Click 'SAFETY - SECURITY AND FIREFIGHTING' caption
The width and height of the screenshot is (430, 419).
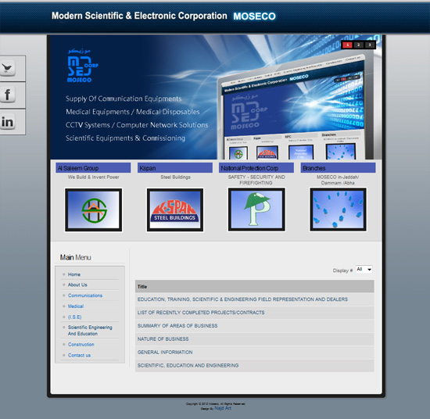click(256, 180)
